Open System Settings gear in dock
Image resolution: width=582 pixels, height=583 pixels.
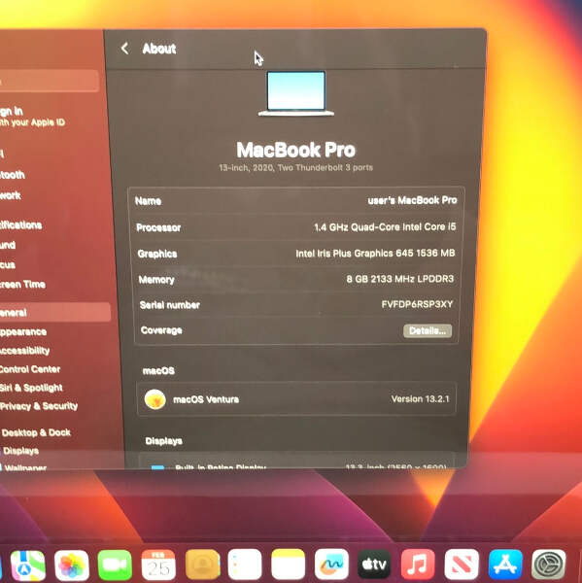pyautogui.click(x=549, y=565)
